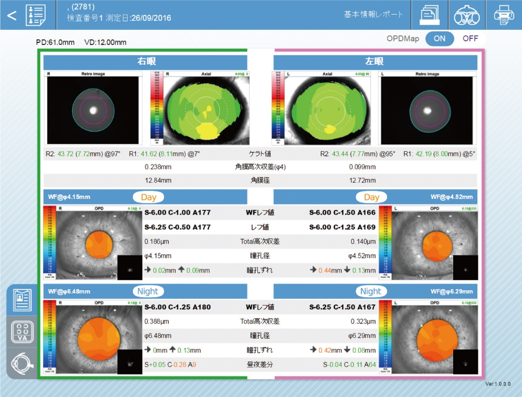522x397 pixels.
Task: Open the patient list icon
Action: [x=36, y=15]
